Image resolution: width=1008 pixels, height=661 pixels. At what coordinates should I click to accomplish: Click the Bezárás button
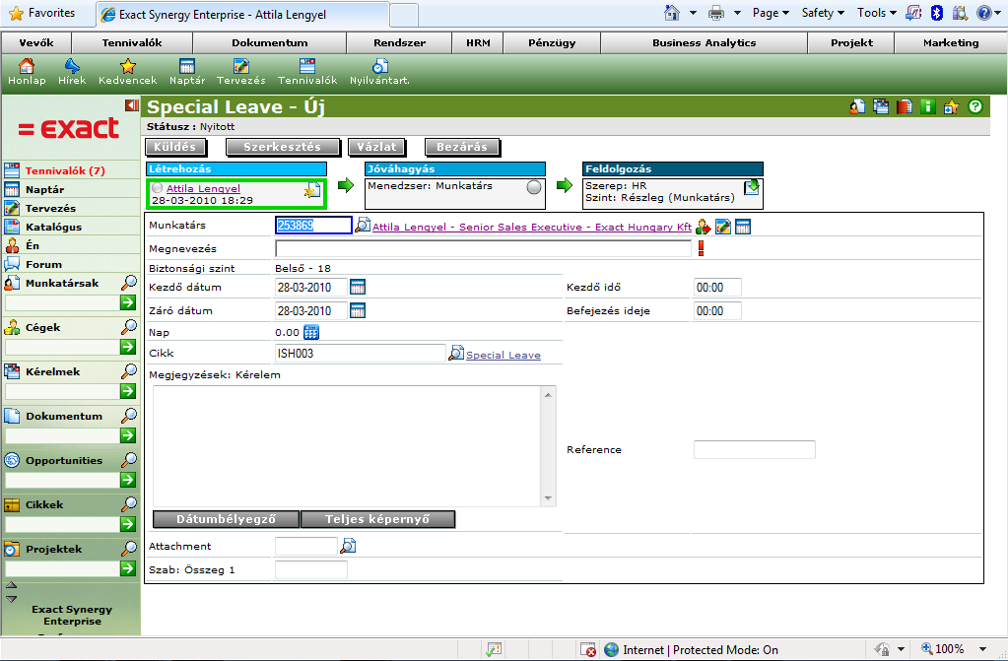[462, 147]
